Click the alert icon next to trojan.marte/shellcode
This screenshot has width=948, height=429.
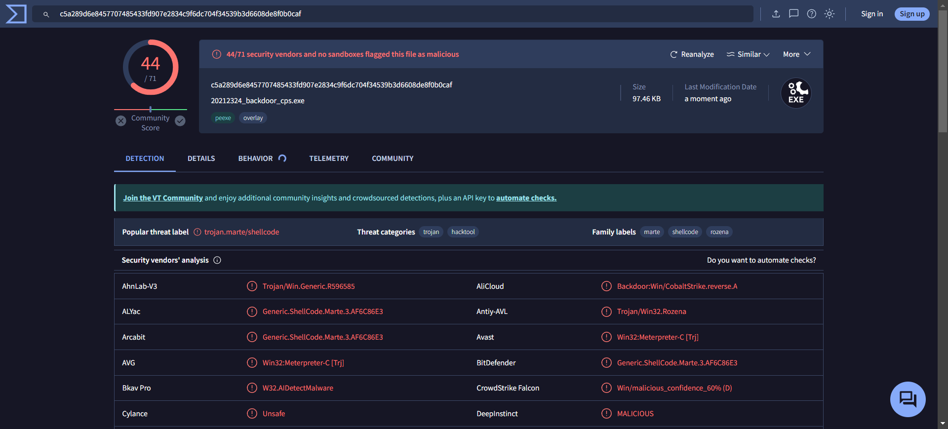(x=197, y=232)
